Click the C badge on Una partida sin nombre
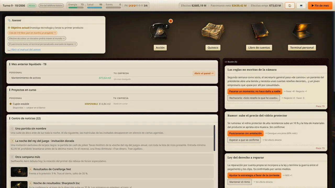Viewport: 335px width, 188px height. pos(12,128)
